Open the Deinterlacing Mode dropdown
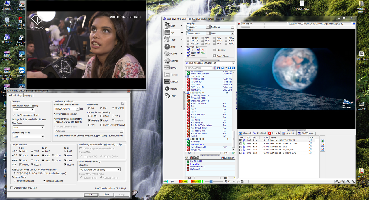 tap(28, 137)
